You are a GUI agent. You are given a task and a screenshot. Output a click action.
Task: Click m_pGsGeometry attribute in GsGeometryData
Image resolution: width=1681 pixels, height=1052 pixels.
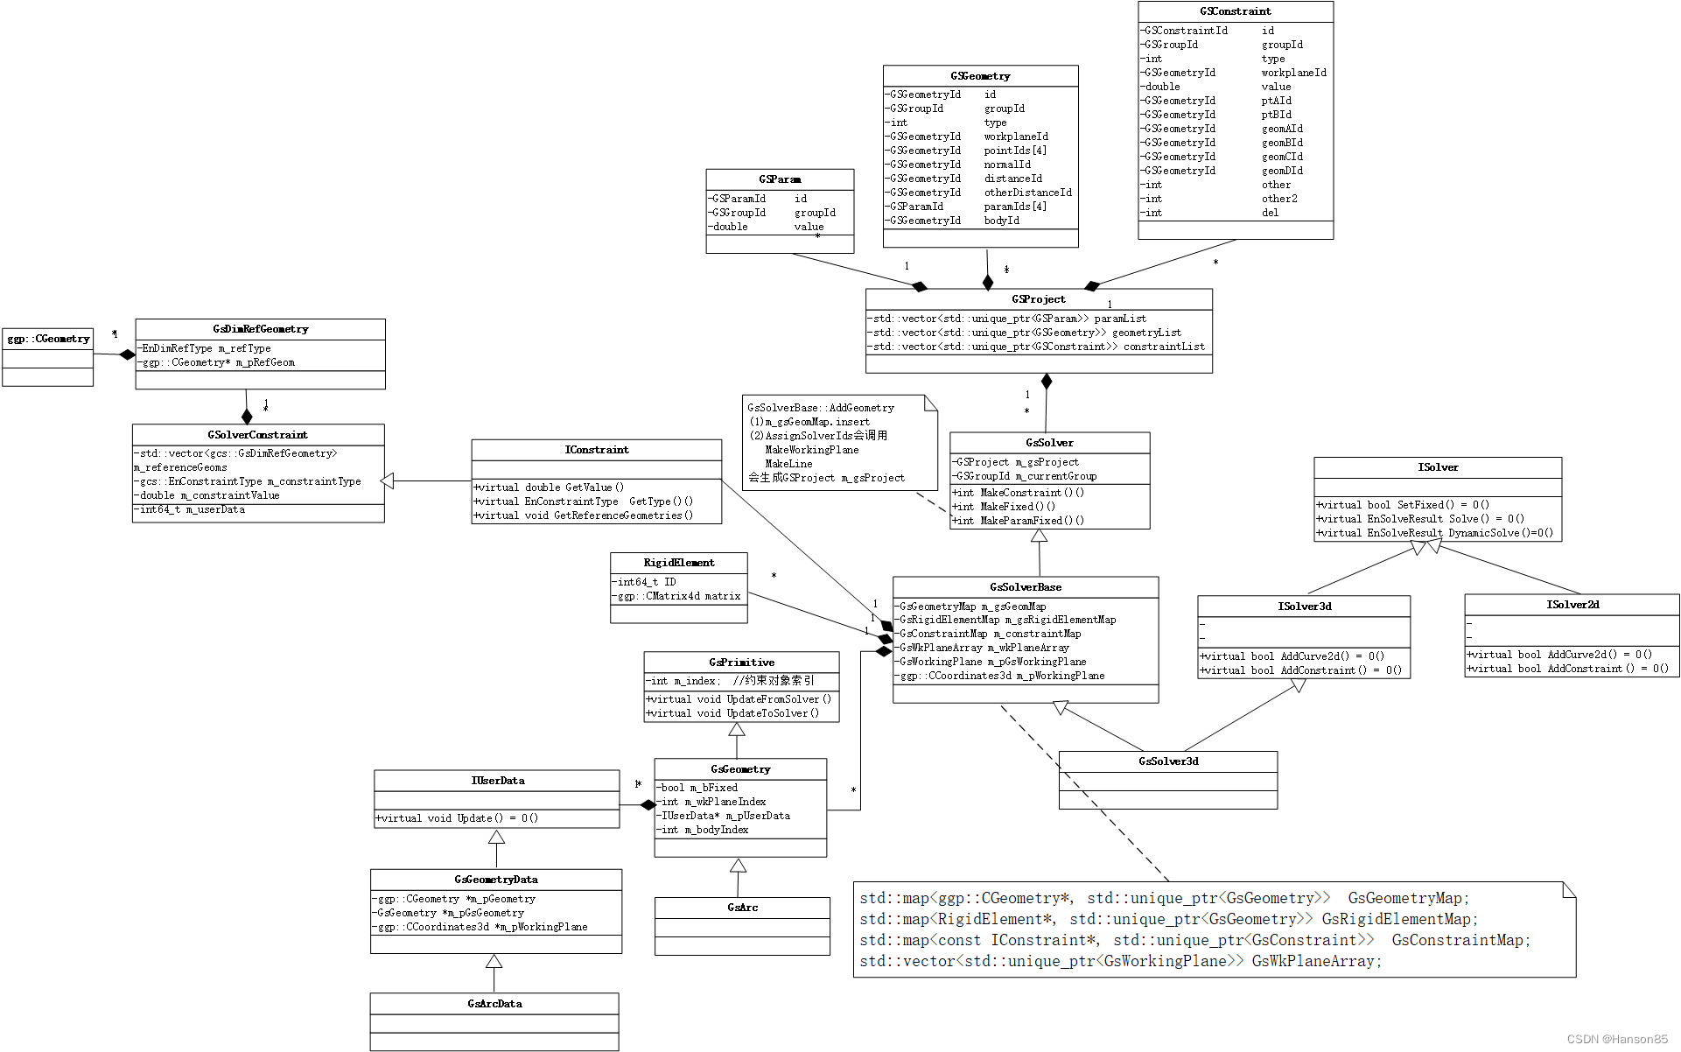(448, 913)
